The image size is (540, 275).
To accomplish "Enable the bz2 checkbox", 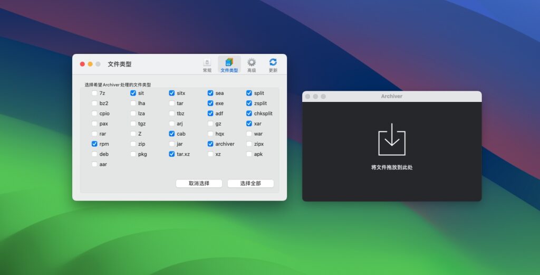I will click(x=94, y=103).
